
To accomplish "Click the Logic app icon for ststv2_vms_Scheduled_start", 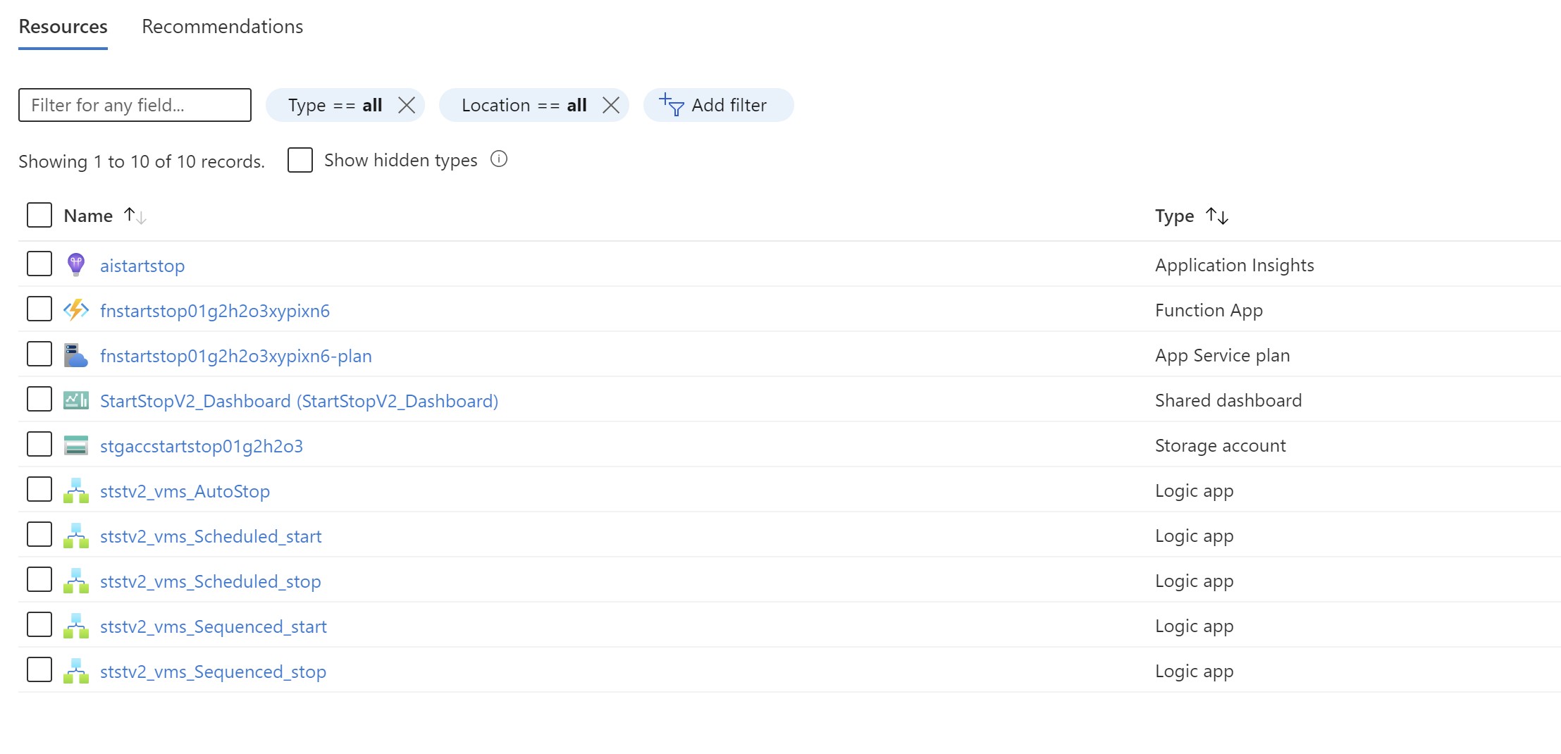I will (76, 536).
